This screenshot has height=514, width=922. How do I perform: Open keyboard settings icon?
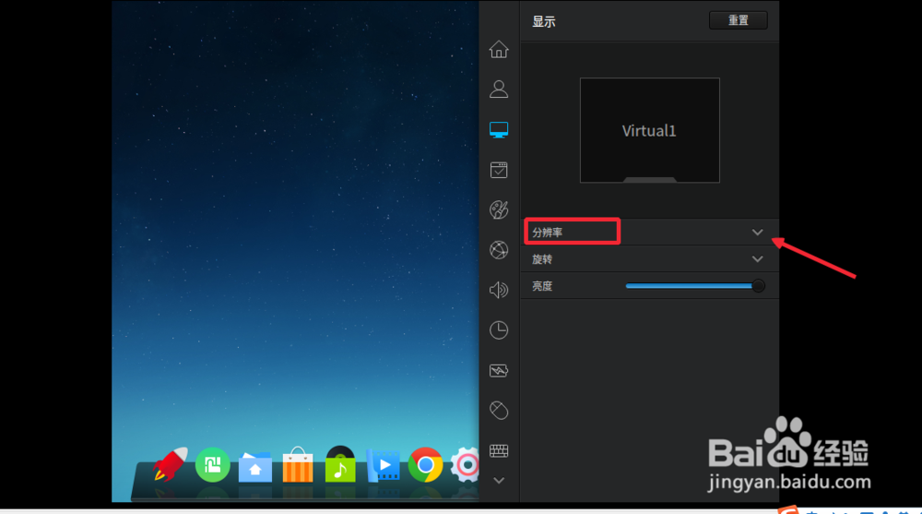(499, 450)
